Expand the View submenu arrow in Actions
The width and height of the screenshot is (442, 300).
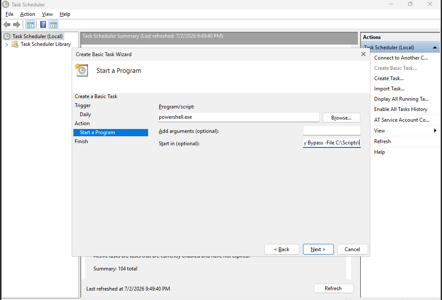click(435, 131)
